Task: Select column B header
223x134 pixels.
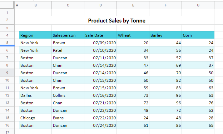Action: [35, 5]
